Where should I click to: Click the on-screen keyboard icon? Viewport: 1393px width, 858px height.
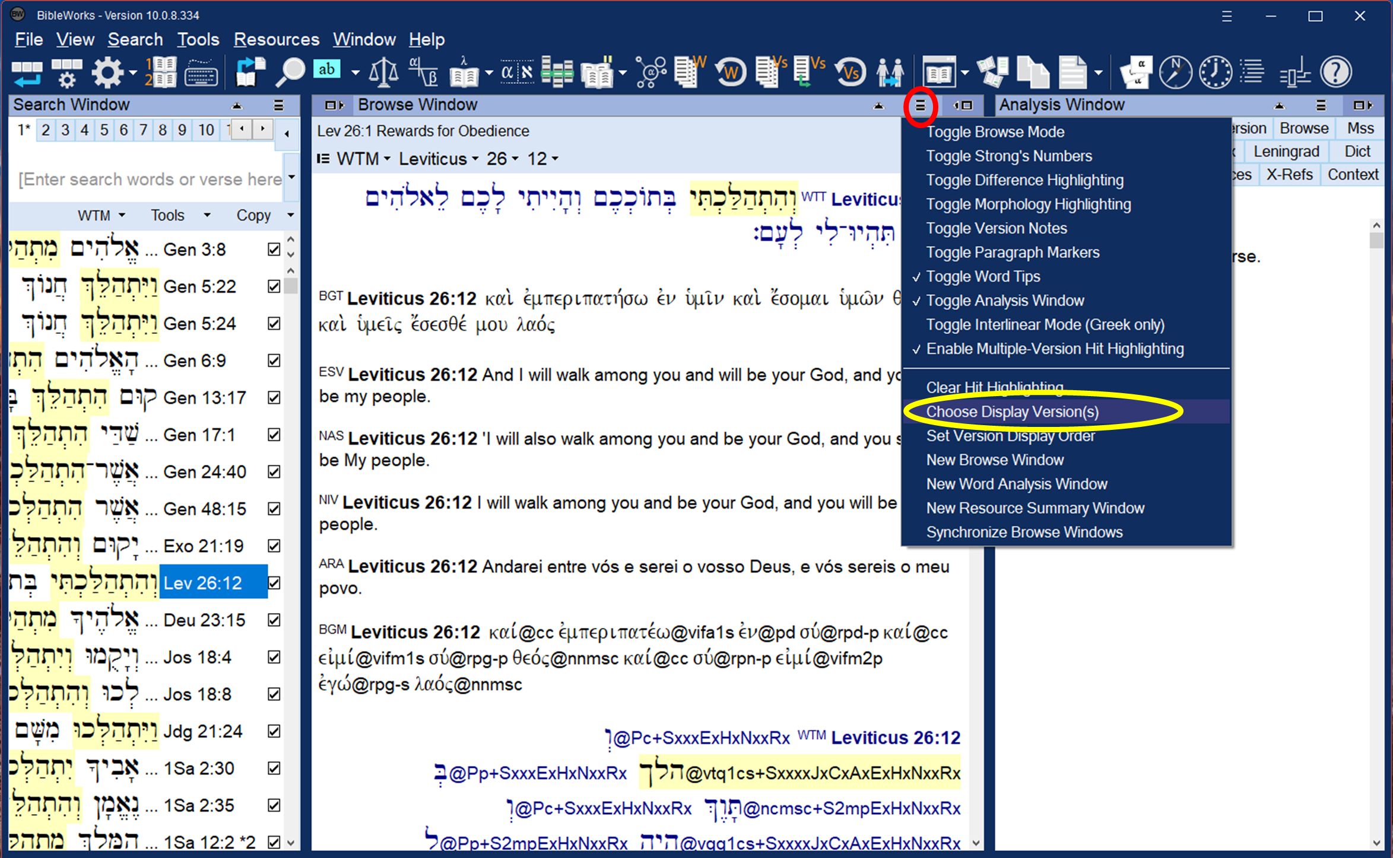[201, 74]
